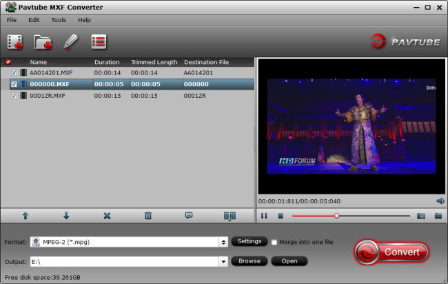Move selected file down with arrow
Viewport: 448px width, 284px height.
66,216
